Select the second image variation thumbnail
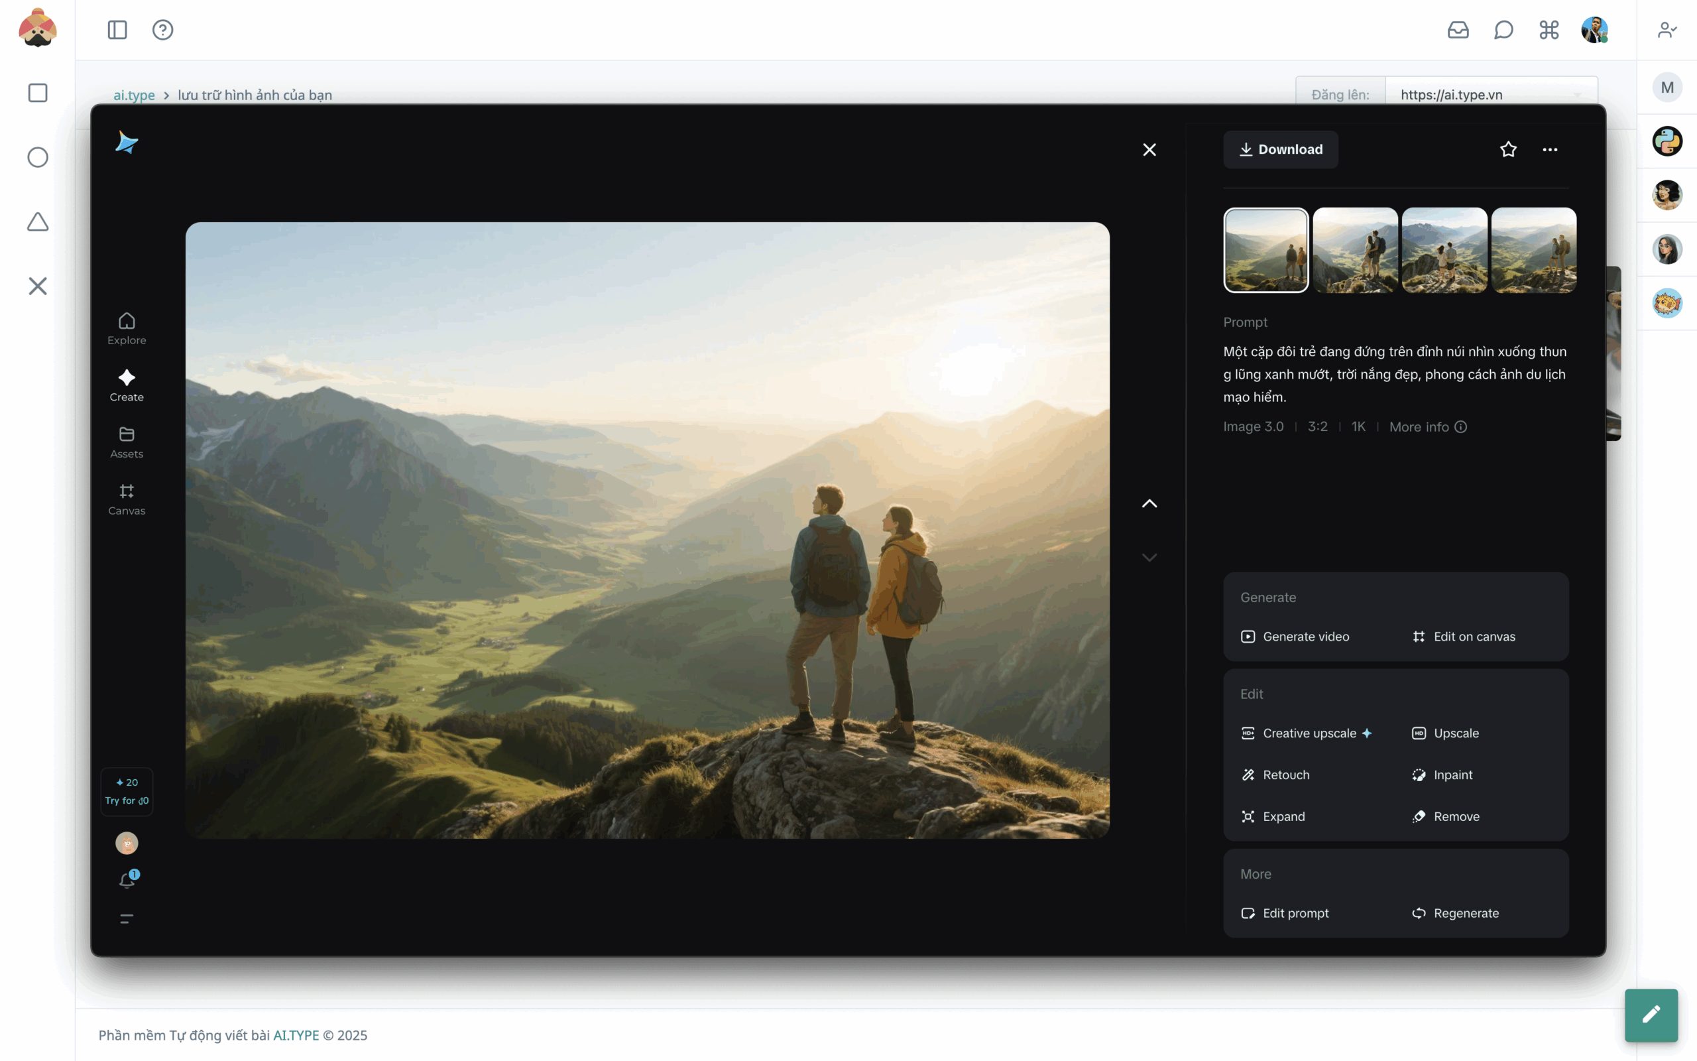The height and width of the screenshot is (1061, 1697). (x=1355, y=250)
